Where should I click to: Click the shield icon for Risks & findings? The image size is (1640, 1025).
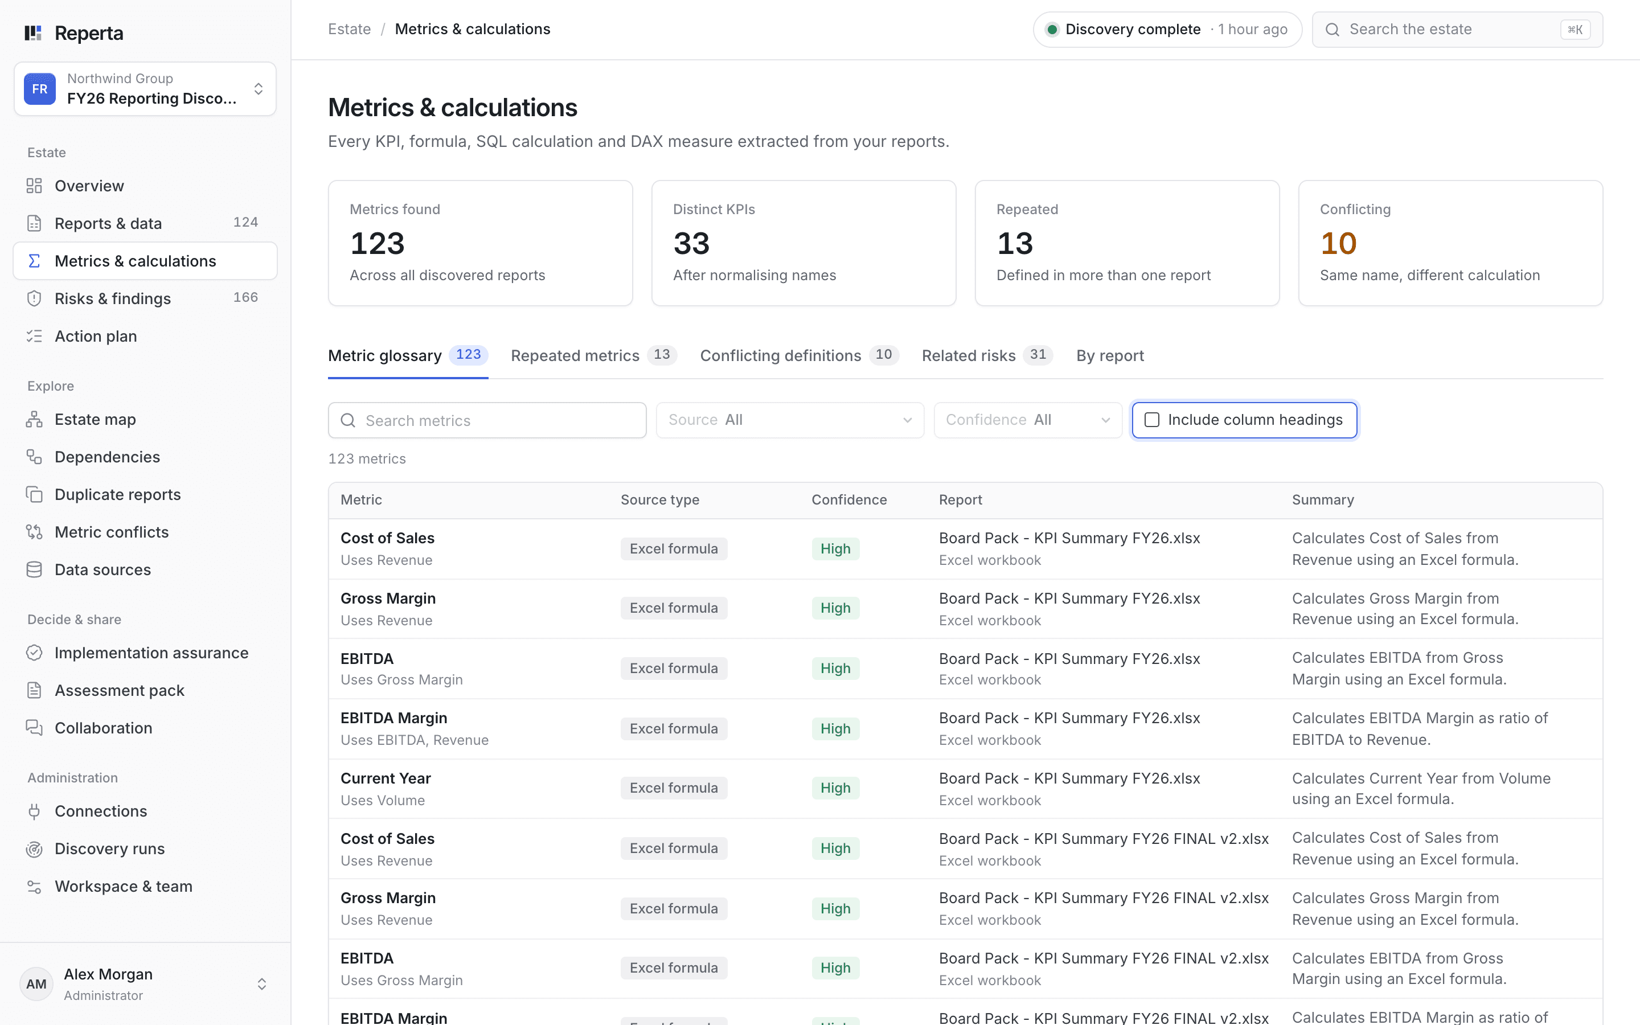click(34, 298)
